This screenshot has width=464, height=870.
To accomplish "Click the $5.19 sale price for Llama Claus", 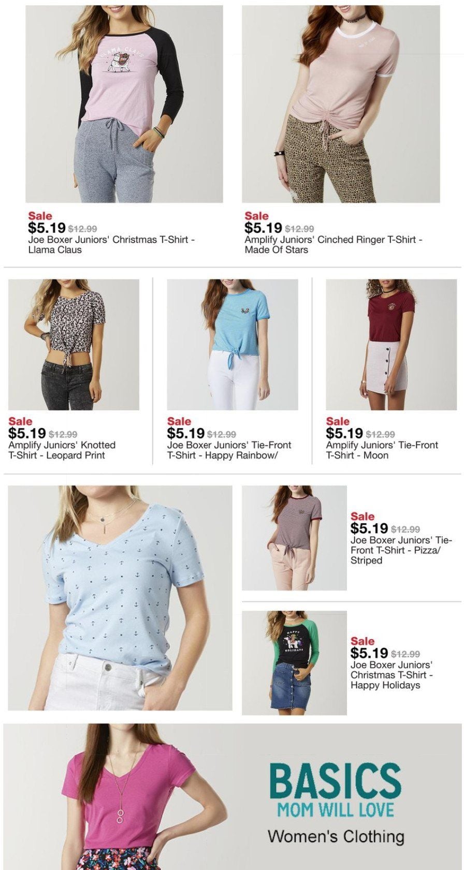I will [47, 228].
